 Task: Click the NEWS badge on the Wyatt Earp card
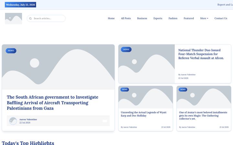[x=125, y=90]
